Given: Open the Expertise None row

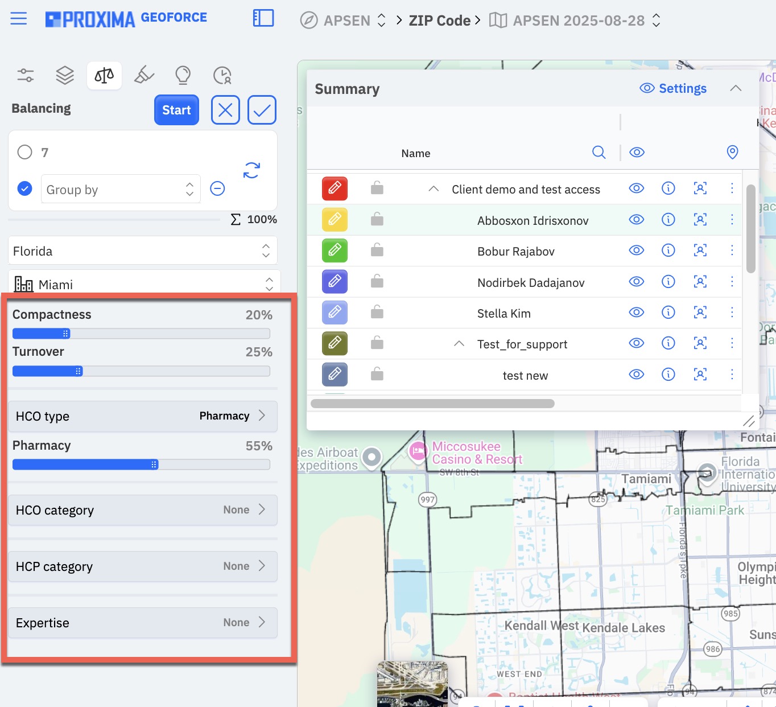Looking at the screenshot, I should 143,623.
